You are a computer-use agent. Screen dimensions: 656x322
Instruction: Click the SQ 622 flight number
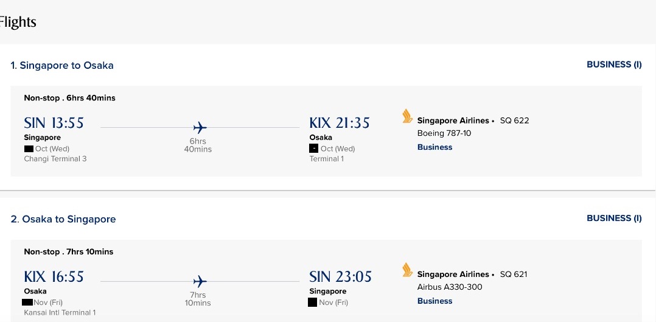tap(514, 121)
